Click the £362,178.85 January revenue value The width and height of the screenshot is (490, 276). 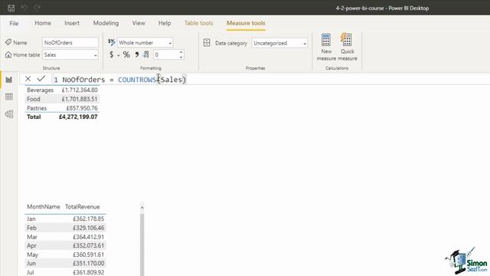click(x=89, y=219)
